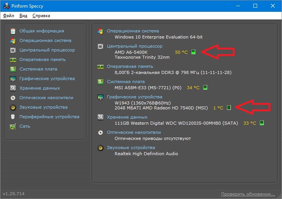Select the Центральный процессор chip icon in sidebar
This screenshot has height=199, width=282.
[x=13, y=50]
